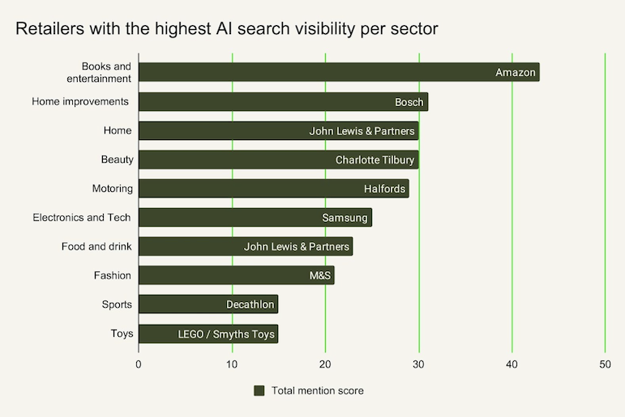Select the Amazon bar
Screen dimensions: 625x417
(339, 72)
